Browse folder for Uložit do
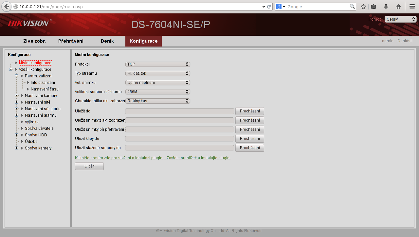 pos(250,111)
